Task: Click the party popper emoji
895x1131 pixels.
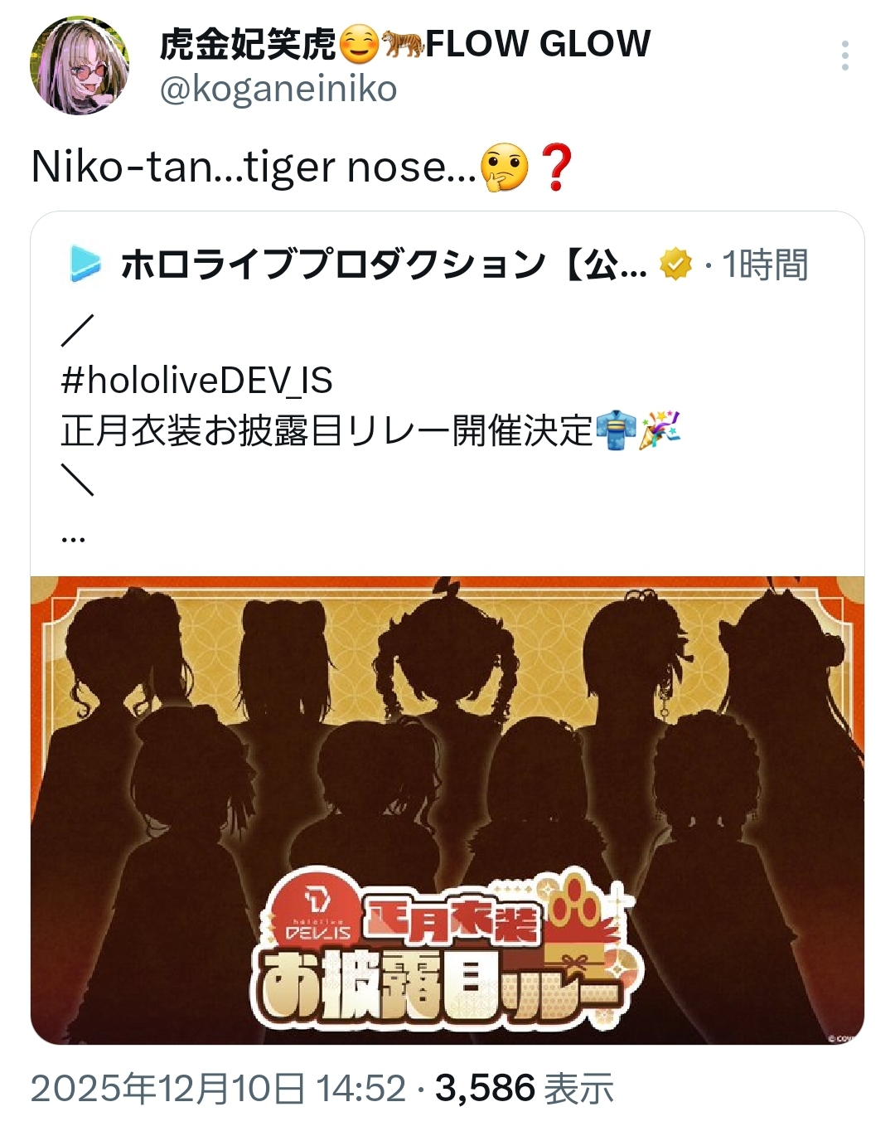Action: pos(660,430)
